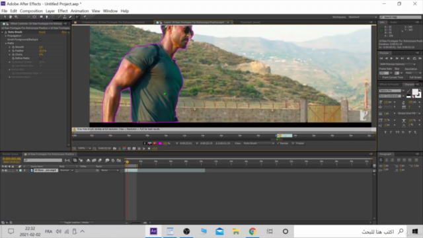
Task: Mute audio in Preview panel
Action: pyautogui.click(x=408, y=59)
